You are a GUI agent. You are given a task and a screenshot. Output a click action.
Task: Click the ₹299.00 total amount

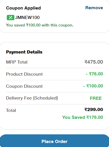click(x=94, y=109)
